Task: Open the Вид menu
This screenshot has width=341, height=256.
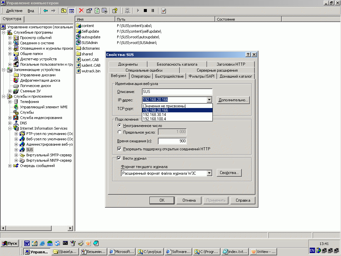Action: coord(31,11)
